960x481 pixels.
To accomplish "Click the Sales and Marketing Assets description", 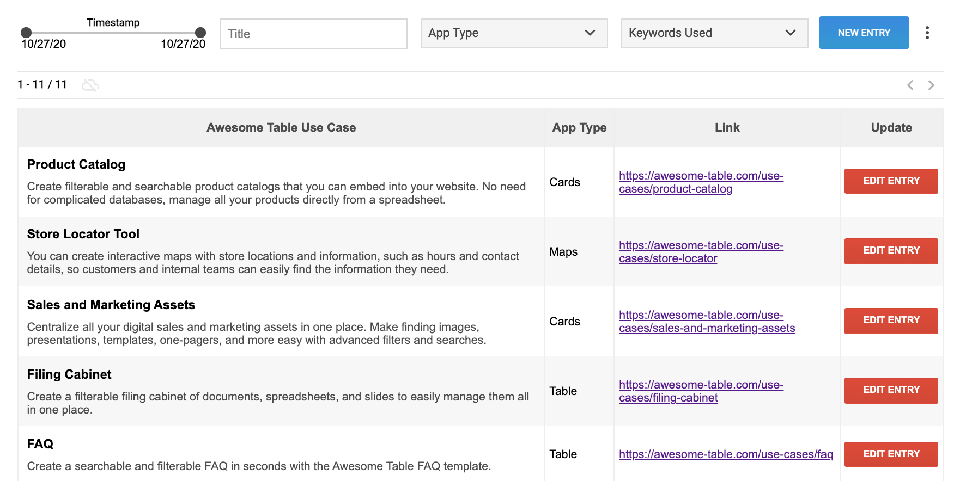I will point(256,334).
